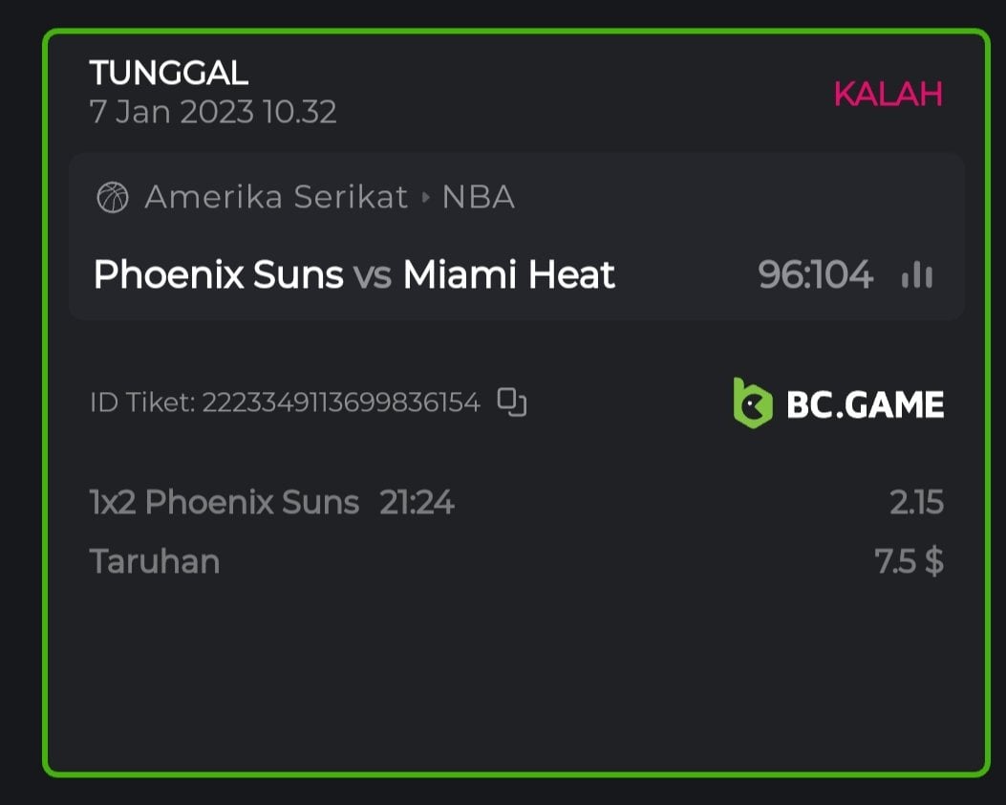Screen dimensions: 1006x805
Task: Click the 2.15 odds value
Action: (x=916, y=502)
